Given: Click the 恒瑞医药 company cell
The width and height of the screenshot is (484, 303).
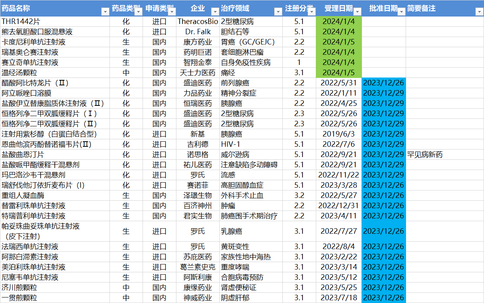Looking at the screenshot, I should [198, 103].
